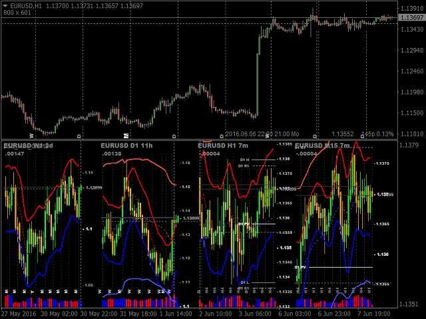This screenshot has width=426, height=319.
Task: Click the D1 L level label
Action: pos(244,282)
